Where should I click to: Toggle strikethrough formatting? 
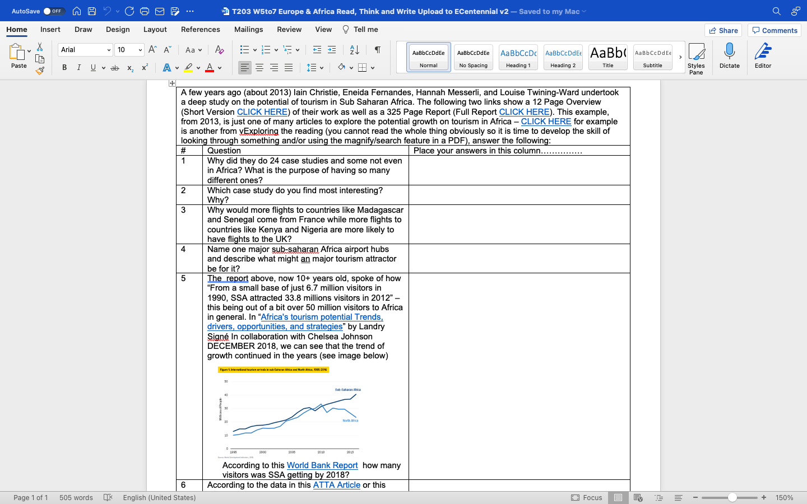pyautogui.click(x=115, y=68)
